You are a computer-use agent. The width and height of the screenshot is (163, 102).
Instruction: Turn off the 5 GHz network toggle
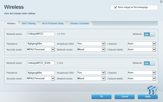coord(149,63)
